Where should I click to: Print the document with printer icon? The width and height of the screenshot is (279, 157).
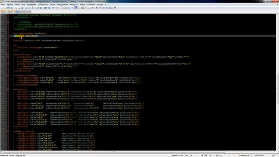coord(22,8)
